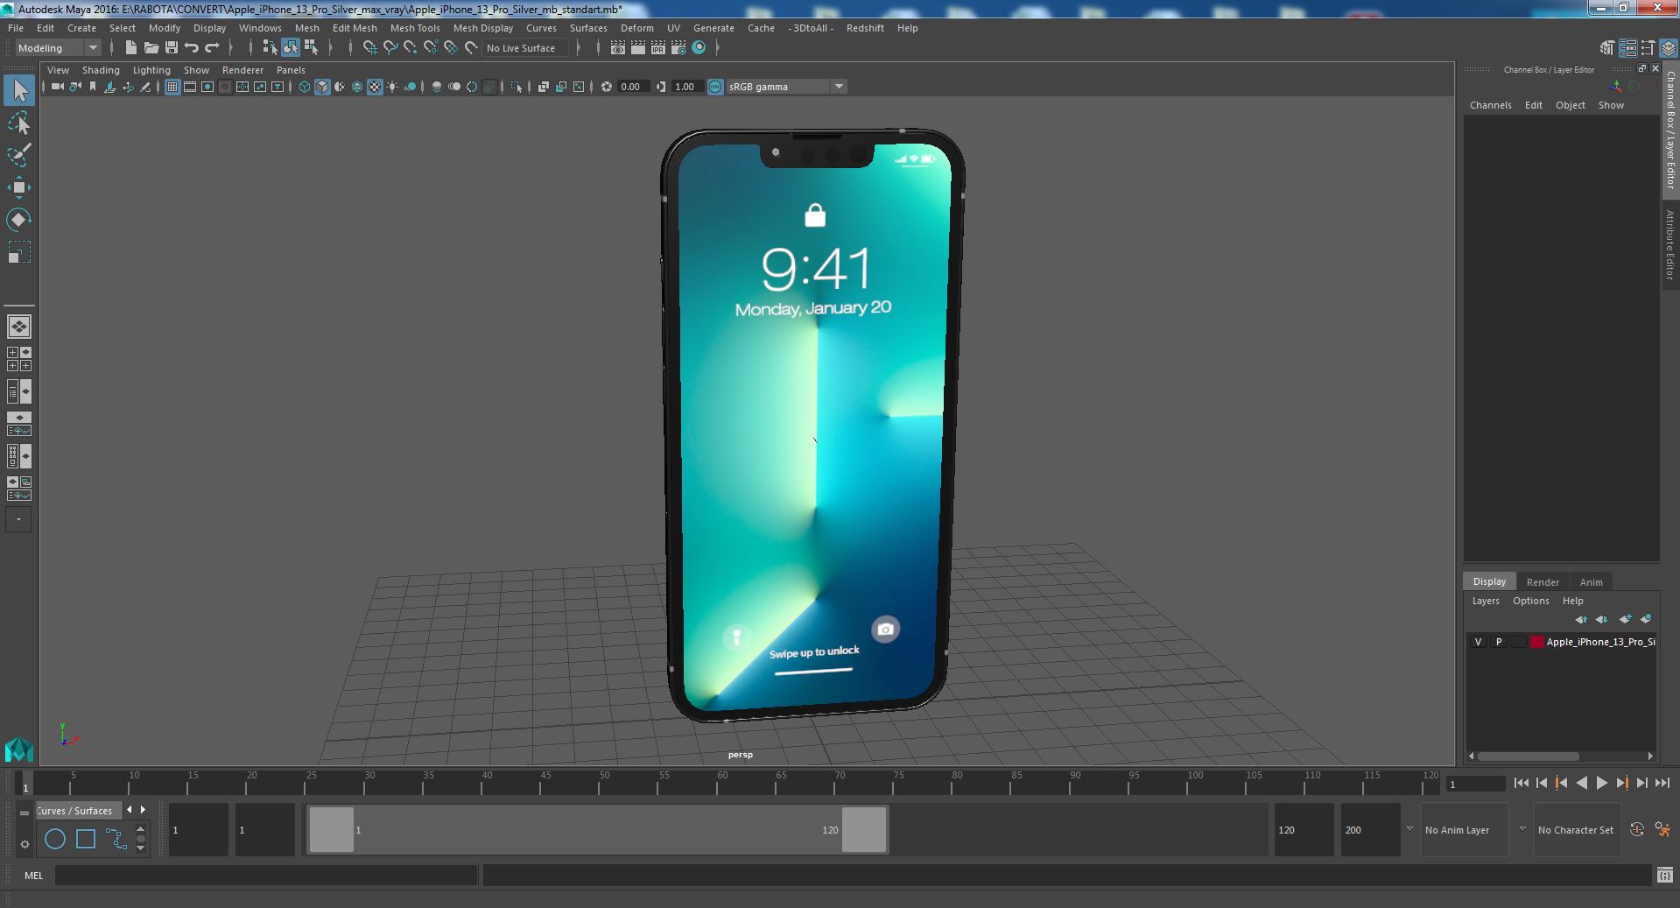This screenshot has height=908, width=1680.
Task: Create a new scene file
Action: (x=130, y=48)
